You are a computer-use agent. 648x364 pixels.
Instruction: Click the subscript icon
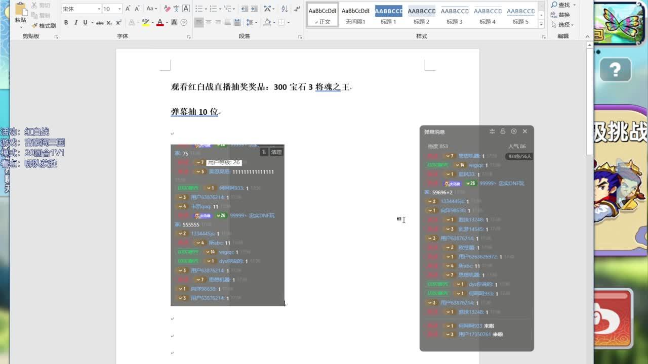pyautogui.click(x=109, y=23)
